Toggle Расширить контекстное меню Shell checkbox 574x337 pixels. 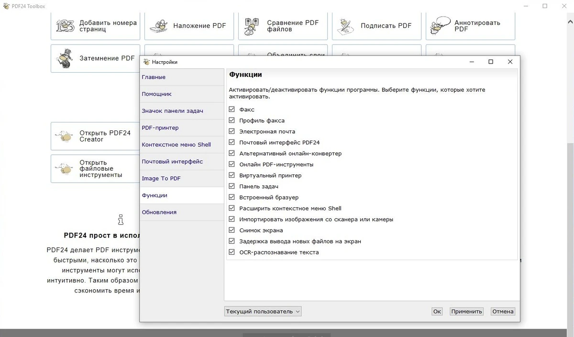(232, 208)
